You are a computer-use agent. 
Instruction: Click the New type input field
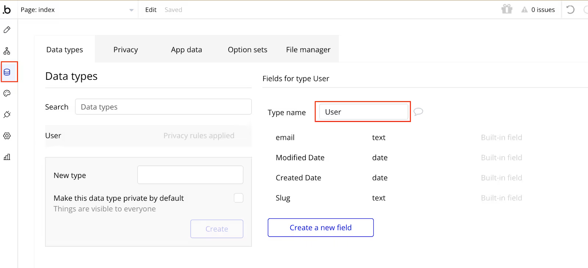(190, 175)
